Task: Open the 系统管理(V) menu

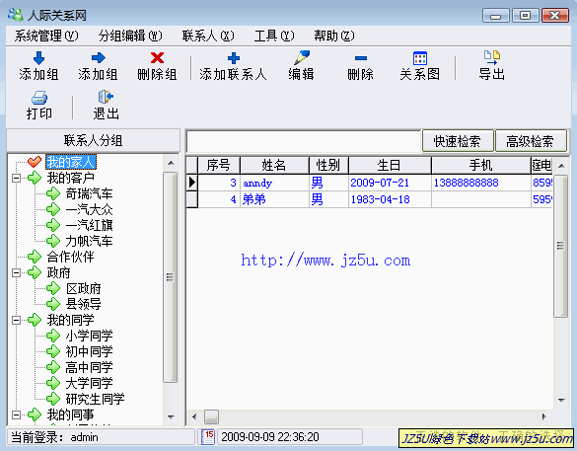Action: tap(46, 36)
